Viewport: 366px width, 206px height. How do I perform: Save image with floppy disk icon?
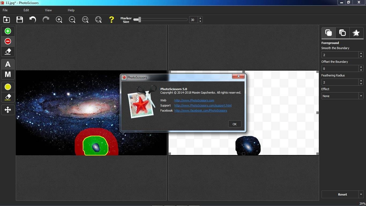pos(20,20)
